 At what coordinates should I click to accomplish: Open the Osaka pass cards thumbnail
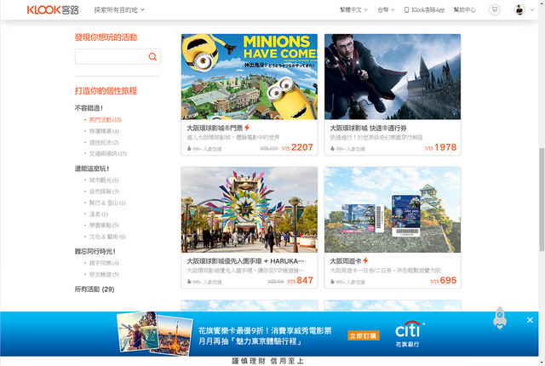click(x=393, y=209)
